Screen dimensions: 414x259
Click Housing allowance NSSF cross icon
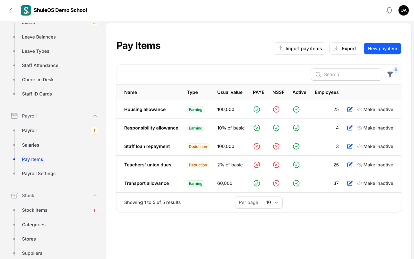coord(276,109)
